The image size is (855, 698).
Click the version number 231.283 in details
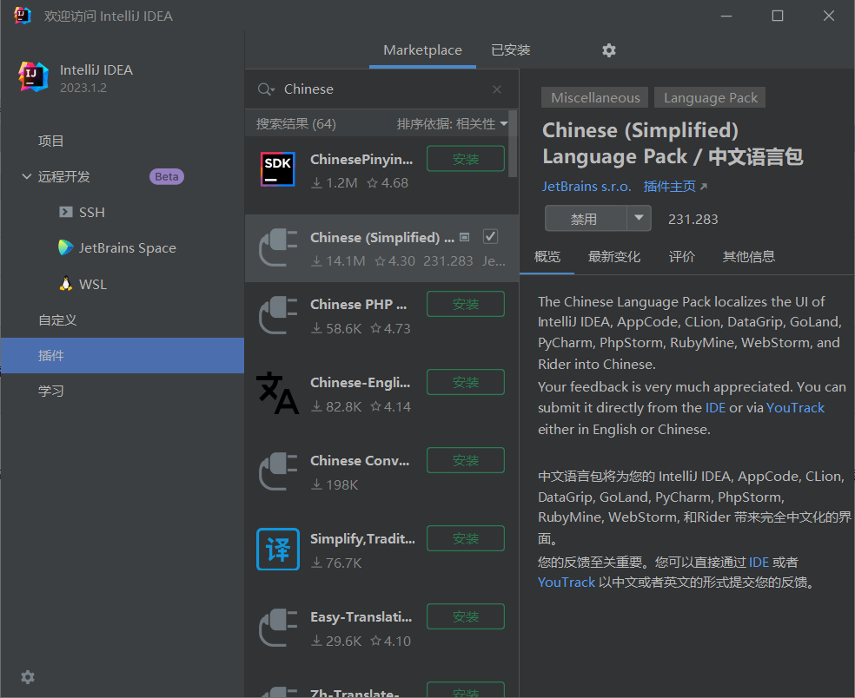tap(693, 219)
